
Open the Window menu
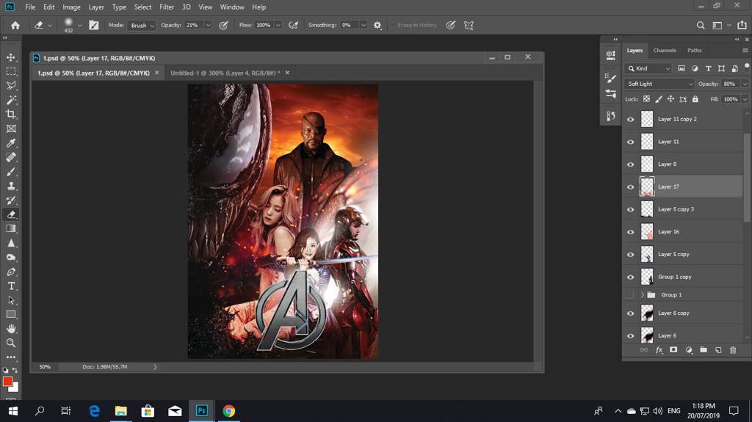232,7
